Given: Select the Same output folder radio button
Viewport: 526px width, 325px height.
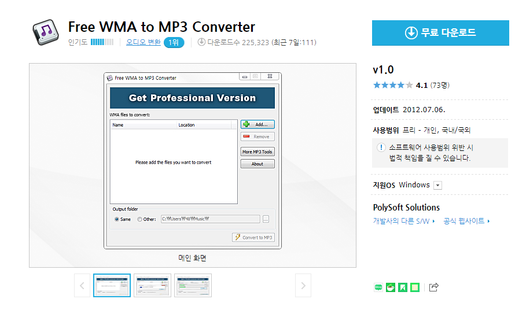Looking at the screenshot, I should pos(117,219).
